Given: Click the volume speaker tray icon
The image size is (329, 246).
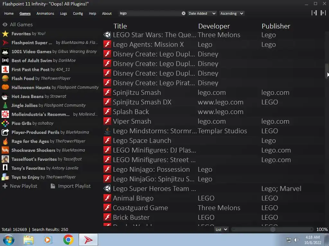Looking at the screenshot, I should coord(296,240).
